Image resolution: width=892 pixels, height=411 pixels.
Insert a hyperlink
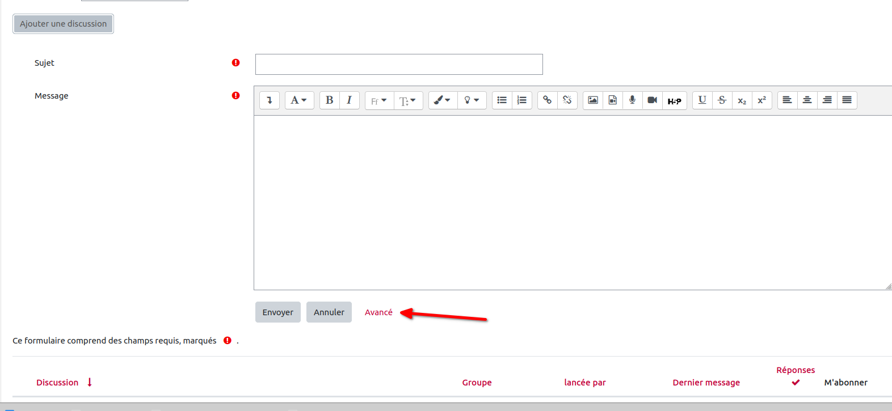pyautogui.click(x=547, y=100)
